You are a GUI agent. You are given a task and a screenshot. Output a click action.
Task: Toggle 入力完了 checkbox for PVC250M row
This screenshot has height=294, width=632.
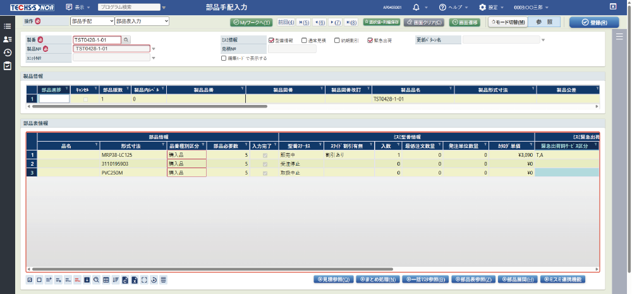(264, 173)
